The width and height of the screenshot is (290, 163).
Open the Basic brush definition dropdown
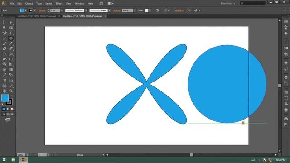pyautogui.click(x=110, y=10)
